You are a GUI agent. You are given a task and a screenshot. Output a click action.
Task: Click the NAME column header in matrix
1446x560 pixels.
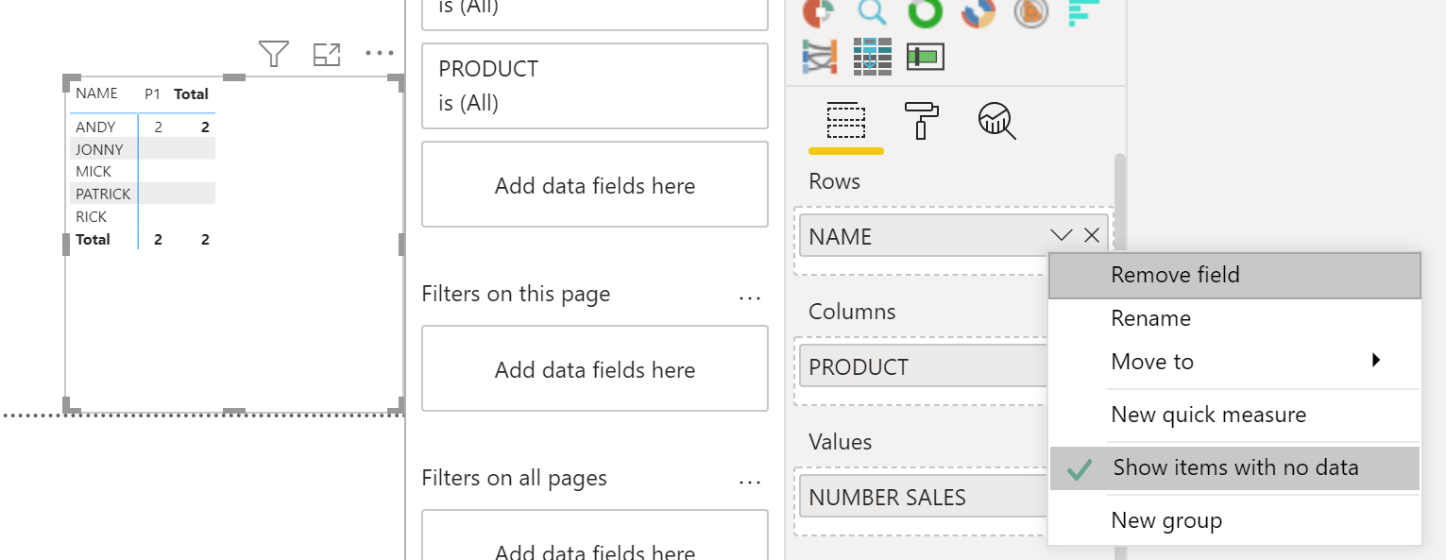(97, 93)
